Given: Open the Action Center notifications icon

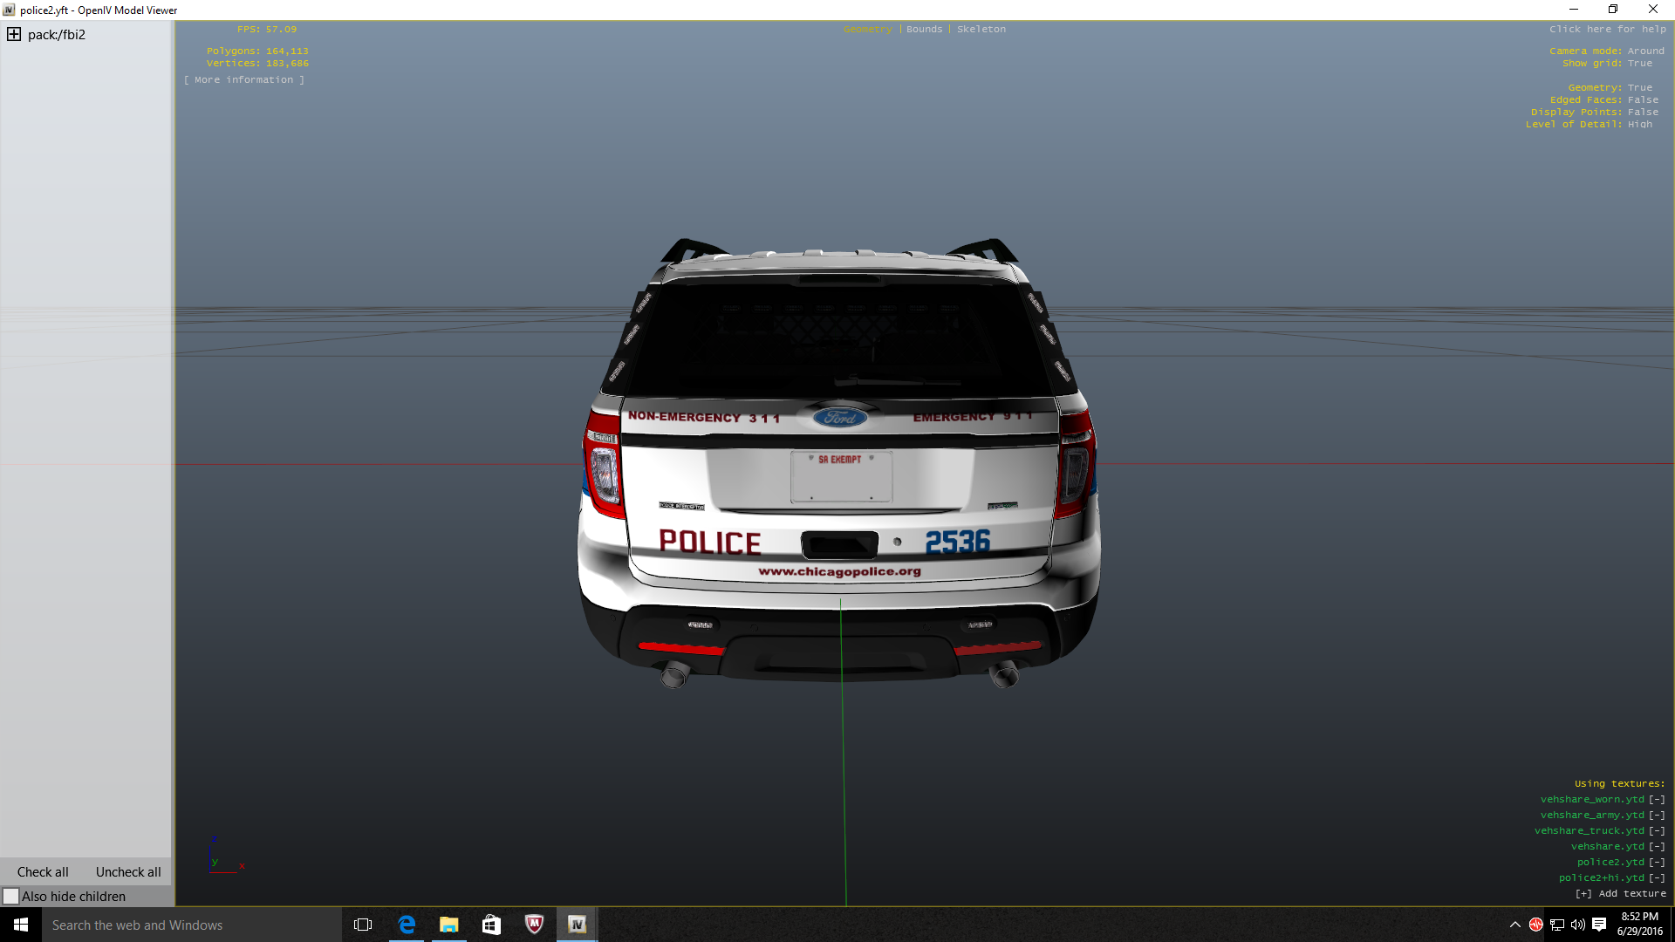Looking at the screenshot, I should point(1599,925).
